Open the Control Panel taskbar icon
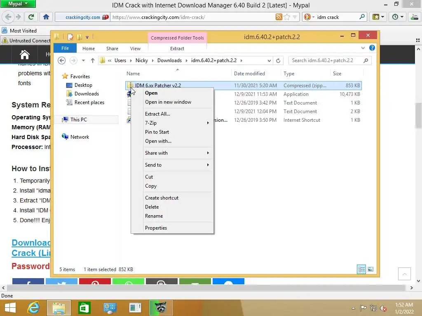The height and width of the screenshot is (316, 422). (x=110, y=308)
